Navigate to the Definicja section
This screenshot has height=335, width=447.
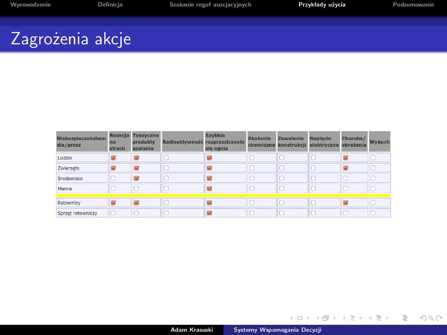click(110, 5)
